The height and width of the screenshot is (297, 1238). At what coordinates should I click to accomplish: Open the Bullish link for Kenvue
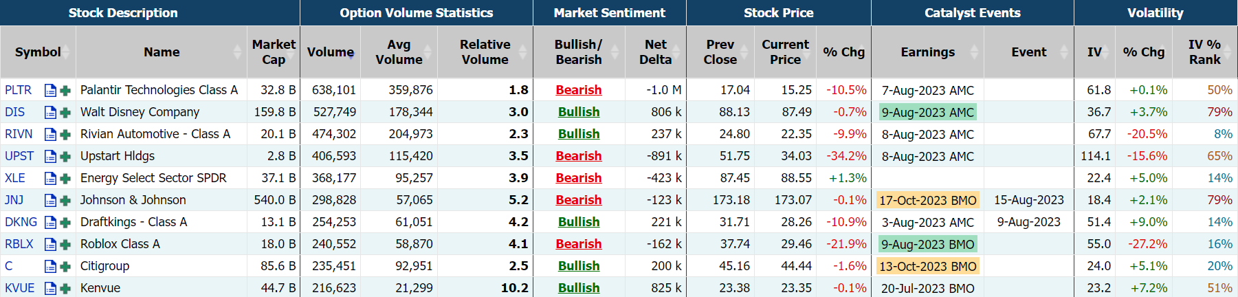click(578, 288)
